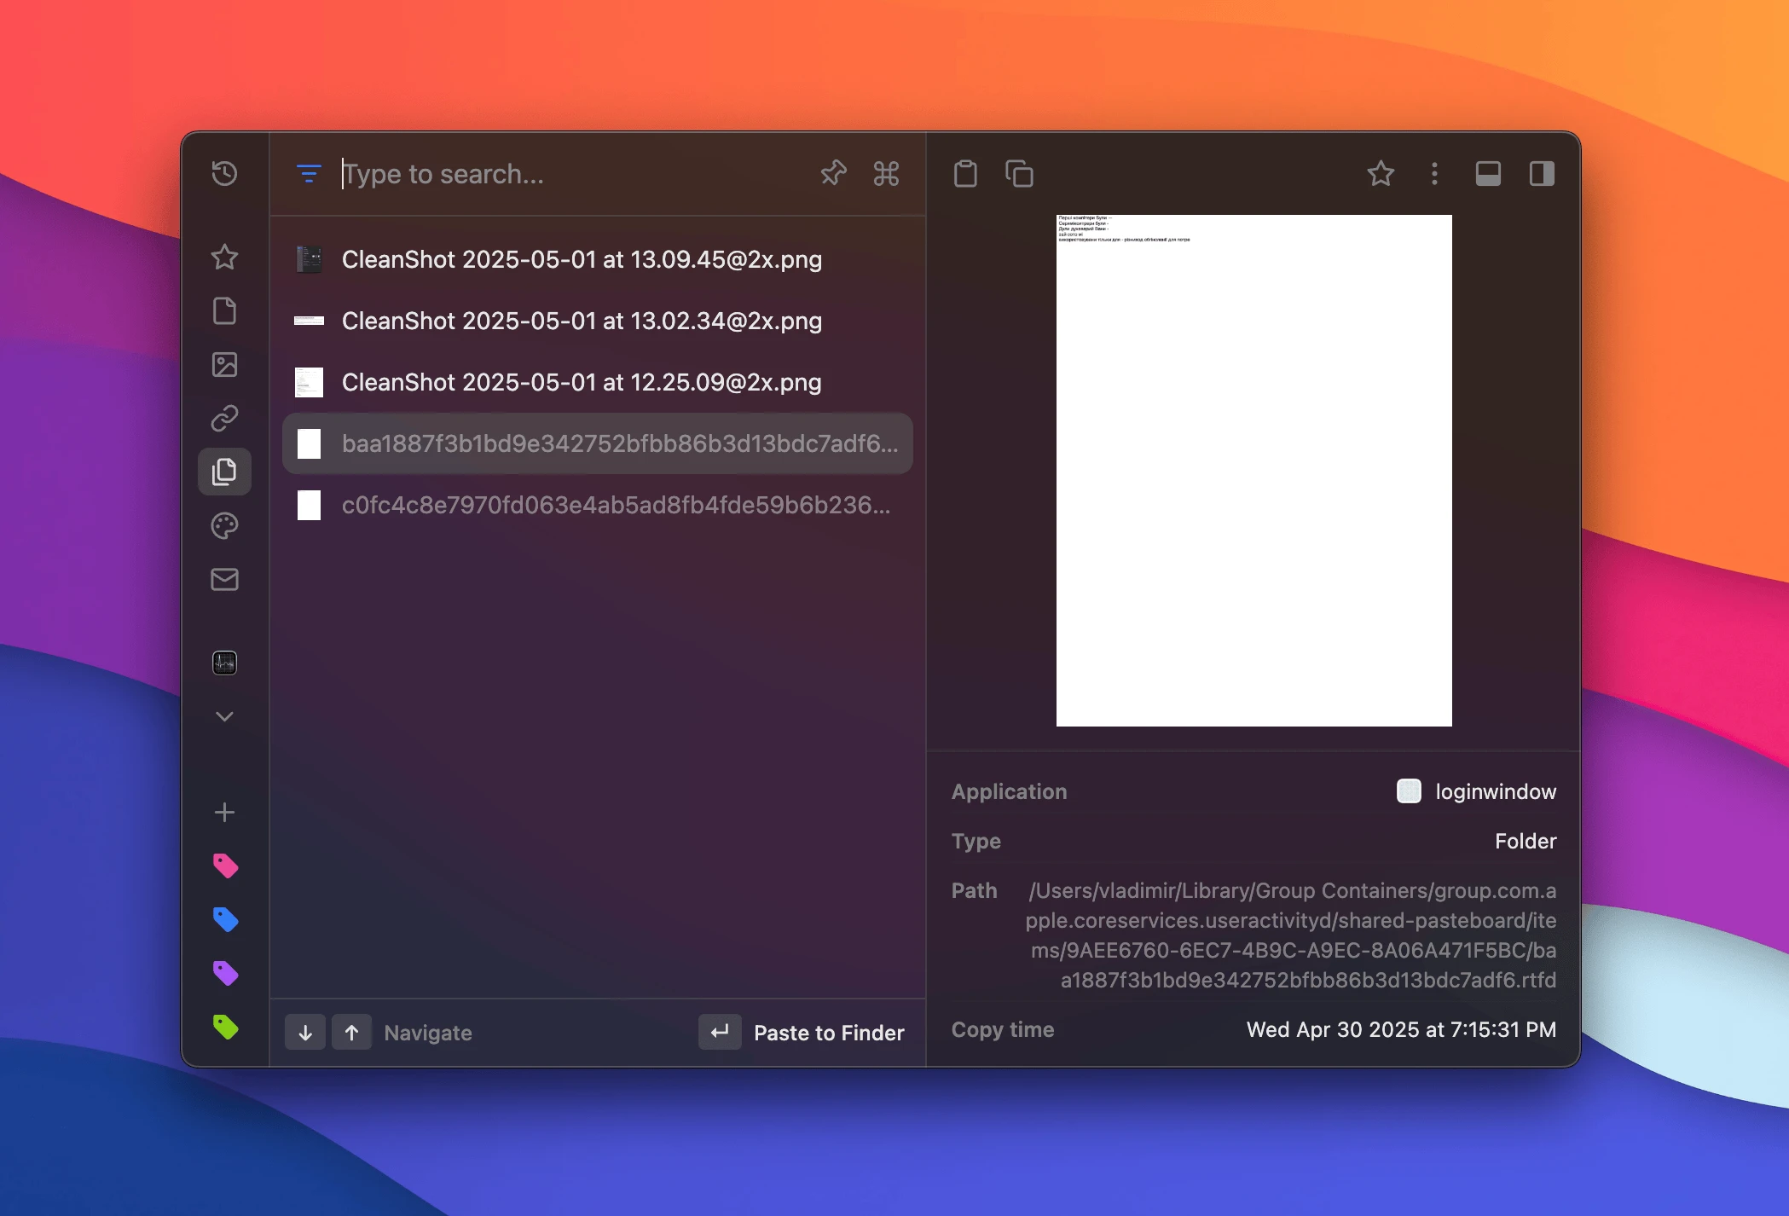This screenshot has width=1789, height=1216.
Task: Open the three-dot more options menu
Action: point(1434,174)
